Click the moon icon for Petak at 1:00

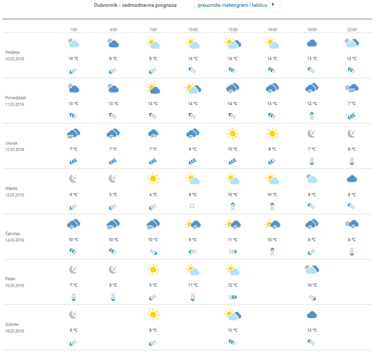[x=74, y=269]
